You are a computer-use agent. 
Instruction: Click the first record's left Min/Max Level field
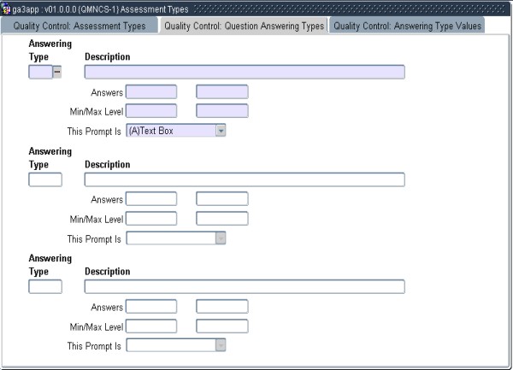151,110
